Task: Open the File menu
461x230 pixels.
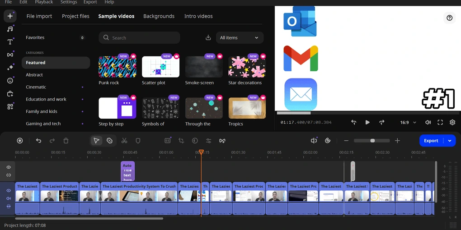Action: pyautogui.click(x=8, y=2)
